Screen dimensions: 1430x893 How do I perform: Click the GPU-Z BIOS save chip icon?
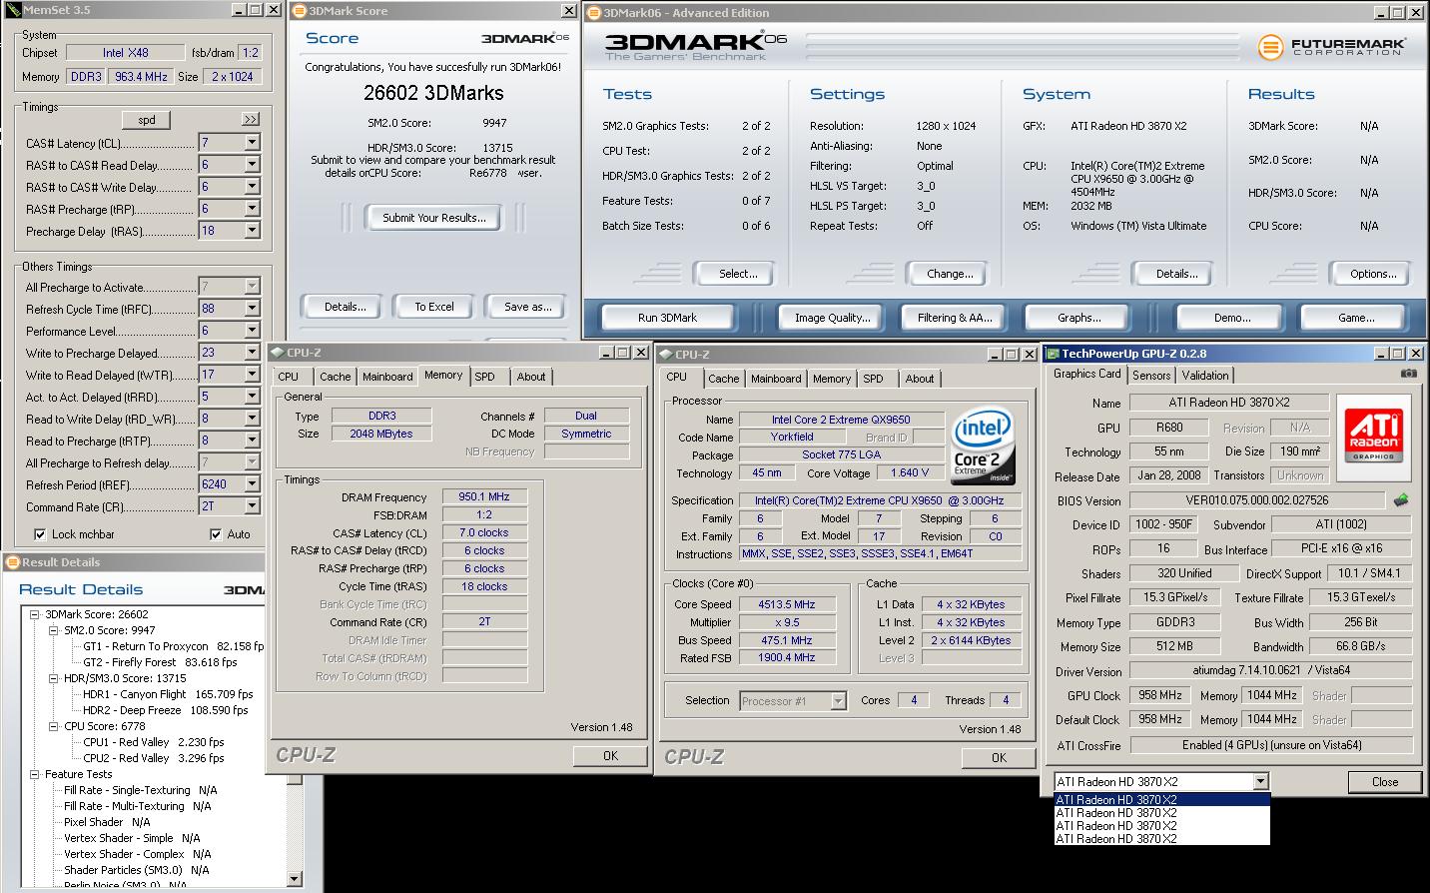point(1401,500)
